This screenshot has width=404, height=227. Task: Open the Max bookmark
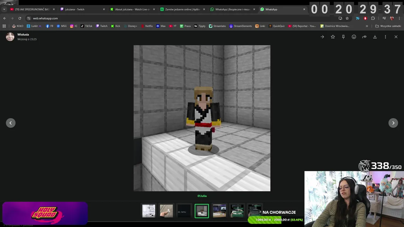(161, 26)
